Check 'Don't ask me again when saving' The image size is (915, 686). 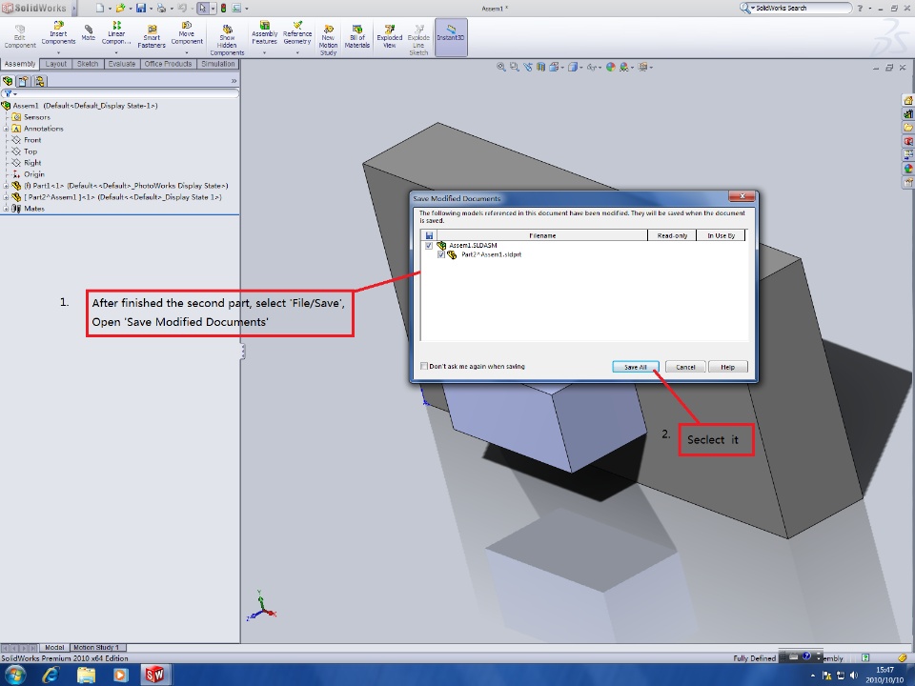pyautogui.click(x=424, y=366)
